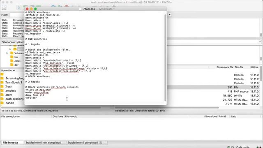Open the remote site path dropdown

(259, 42)
